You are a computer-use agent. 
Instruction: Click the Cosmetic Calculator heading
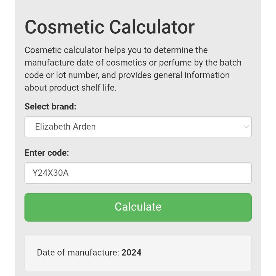click(109, 27)
